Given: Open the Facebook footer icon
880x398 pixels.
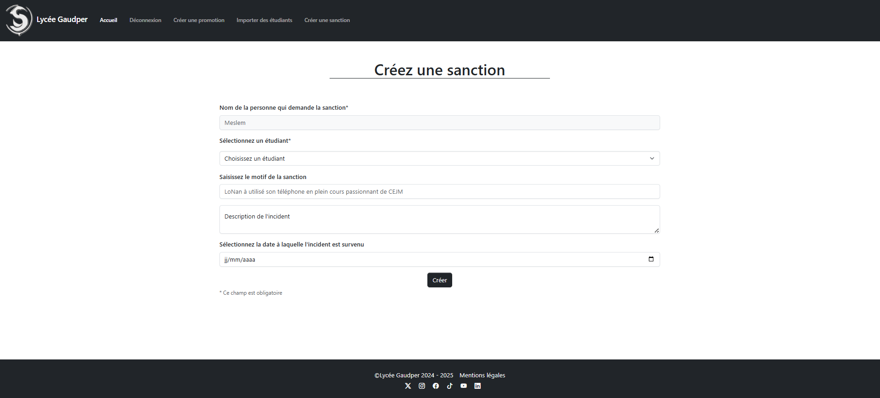Looking at the screenshot, I should tap(436, 386).
